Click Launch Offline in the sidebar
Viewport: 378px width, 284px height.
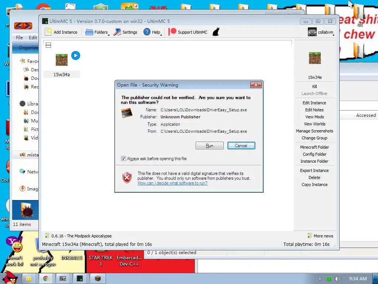(315, 94)
